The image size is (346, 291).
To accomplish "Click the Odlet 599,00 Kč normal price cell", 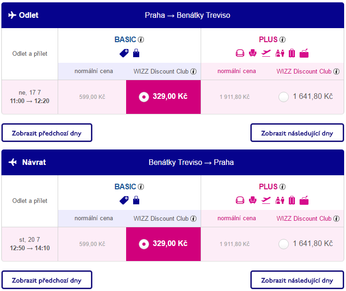I will pos(92,97).
